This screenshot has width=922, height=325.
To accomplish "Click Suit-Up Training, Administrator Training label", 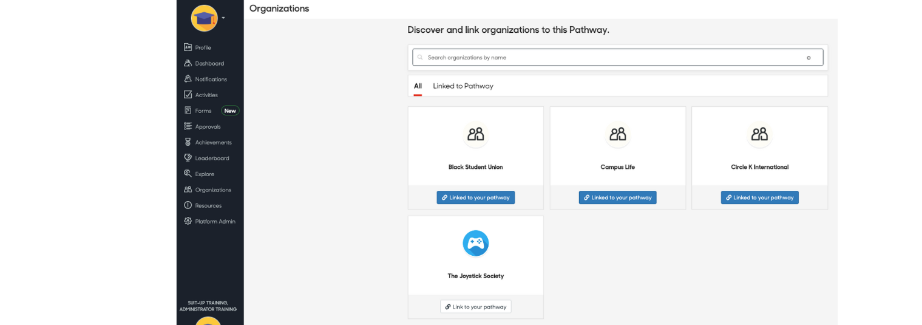I will click(x=208, y=306).
